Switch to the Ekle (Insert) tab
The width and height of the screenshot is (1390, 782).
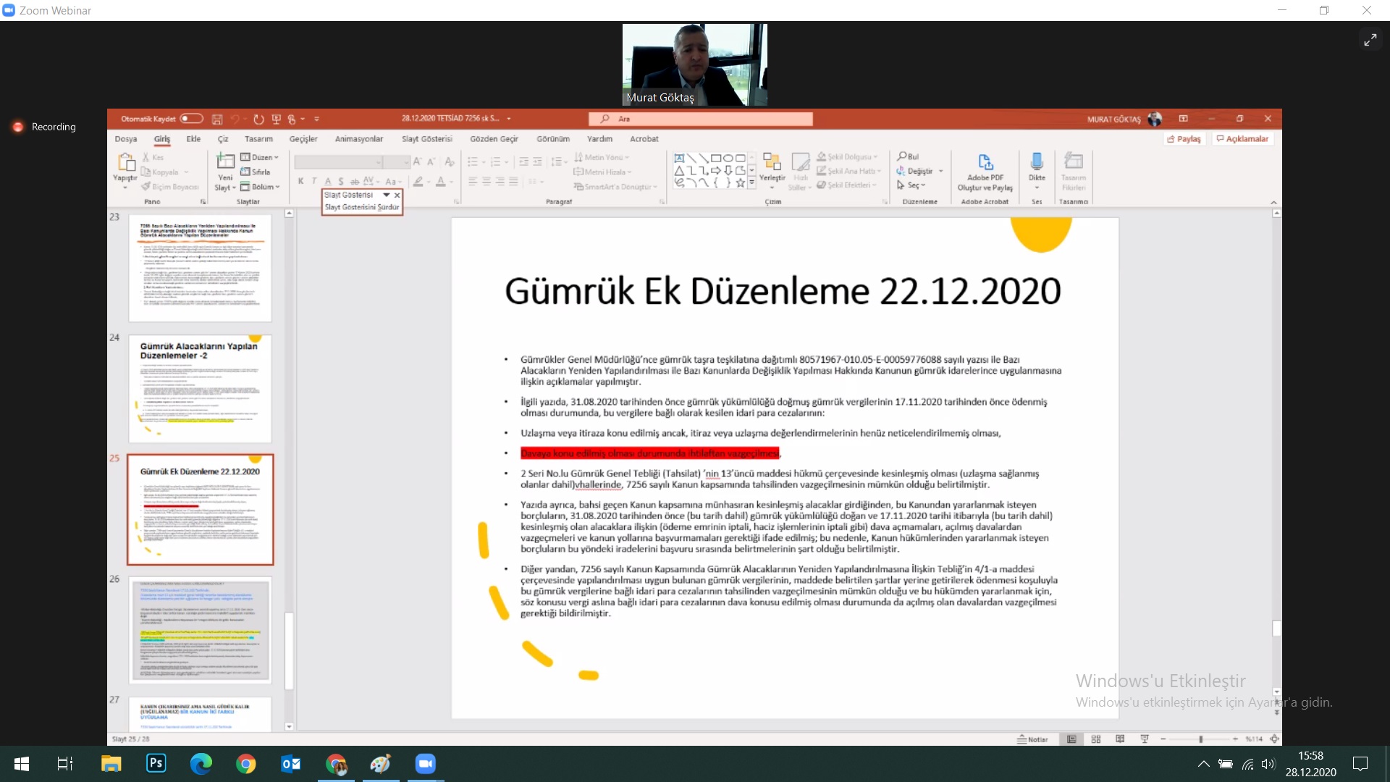[193, 139]
